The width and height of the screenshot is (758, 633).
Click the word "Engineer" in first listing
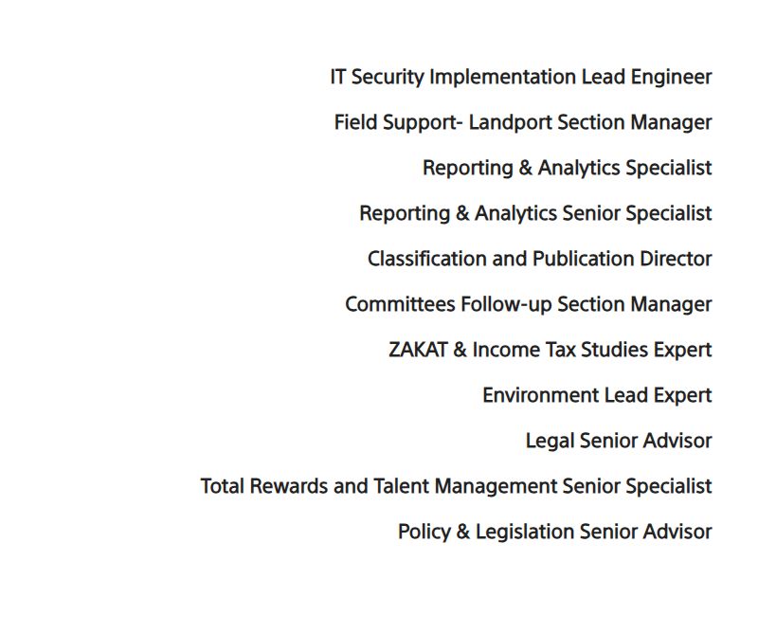coord(671,78)
